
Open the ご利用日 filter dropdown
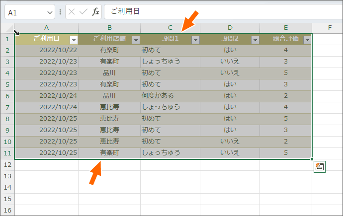pos(74,40)
